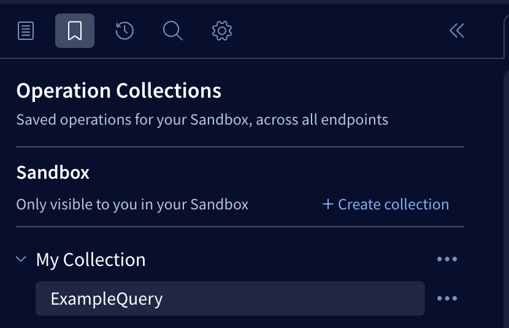509x328 pixels.
Task: Open the operation History icon
Action: (x=124, y=31)
